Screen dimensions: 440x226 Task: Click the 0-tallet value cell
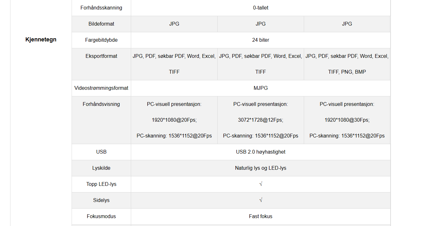pos(260,8)
